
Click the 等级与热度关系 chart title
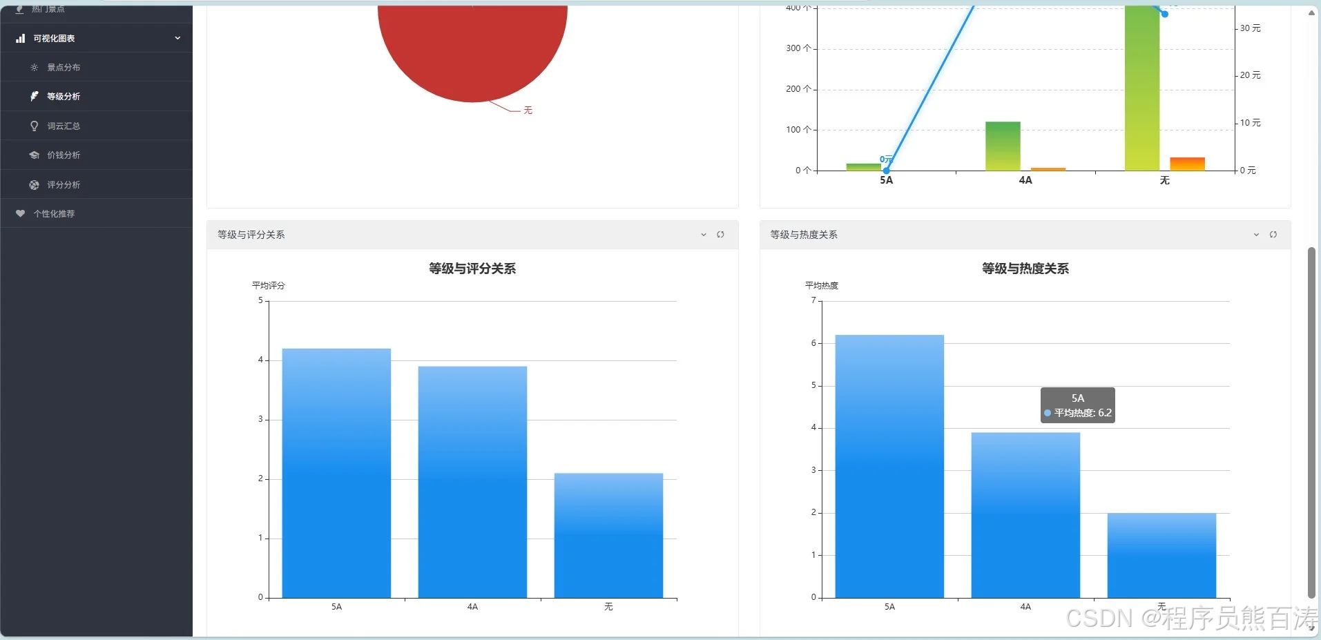1025,269
